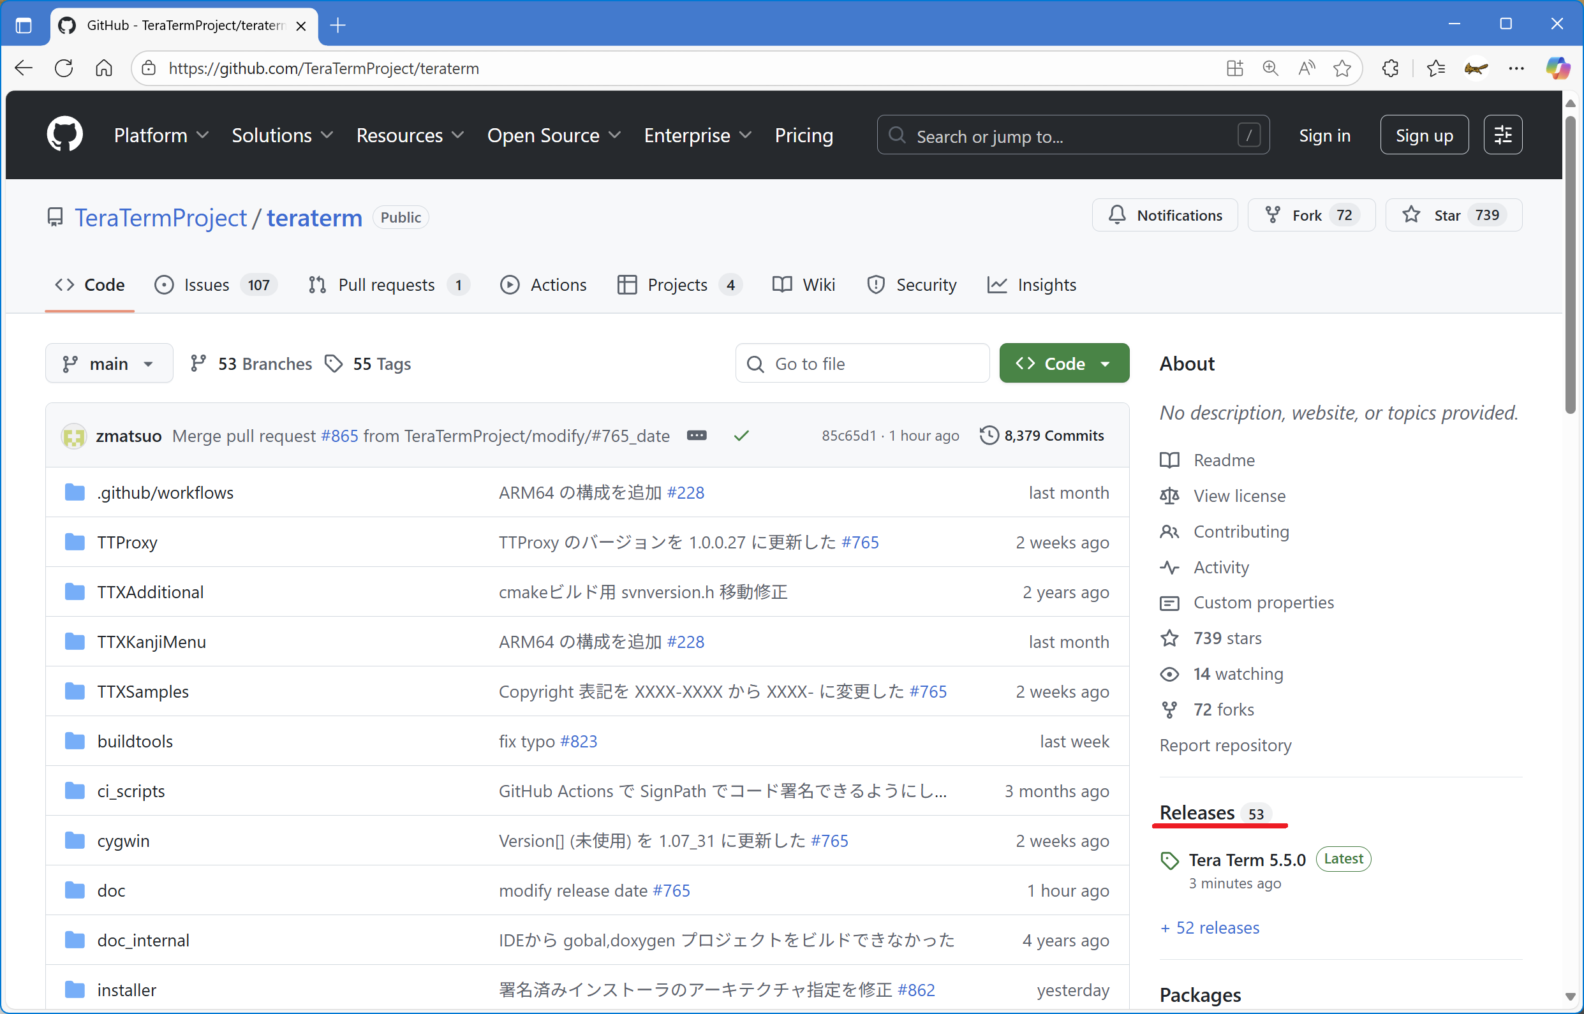Click the Notifications bell button
Viewport: 1584px width, 1014px height.
pos(1164,216)
